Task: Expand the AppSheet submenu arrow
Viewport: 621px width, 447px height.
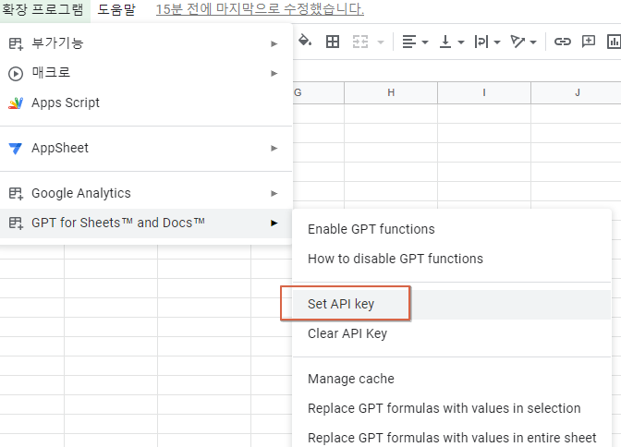Action: tap(274, 148)
